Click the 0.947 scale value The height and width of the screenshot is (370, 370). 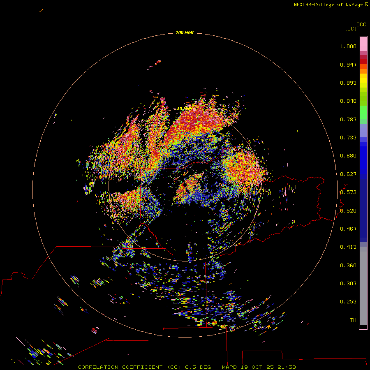pos(348,65)
